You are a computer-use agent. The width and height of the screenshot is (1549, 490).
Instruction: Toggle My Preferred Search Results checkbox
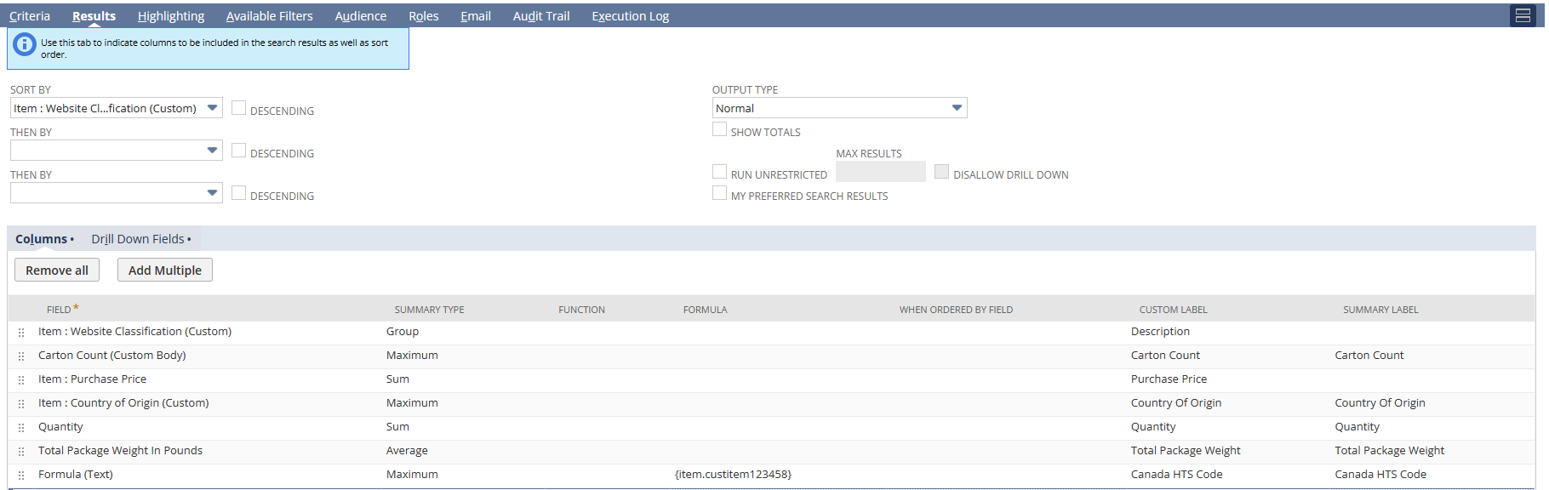click(x=720, y=193)
